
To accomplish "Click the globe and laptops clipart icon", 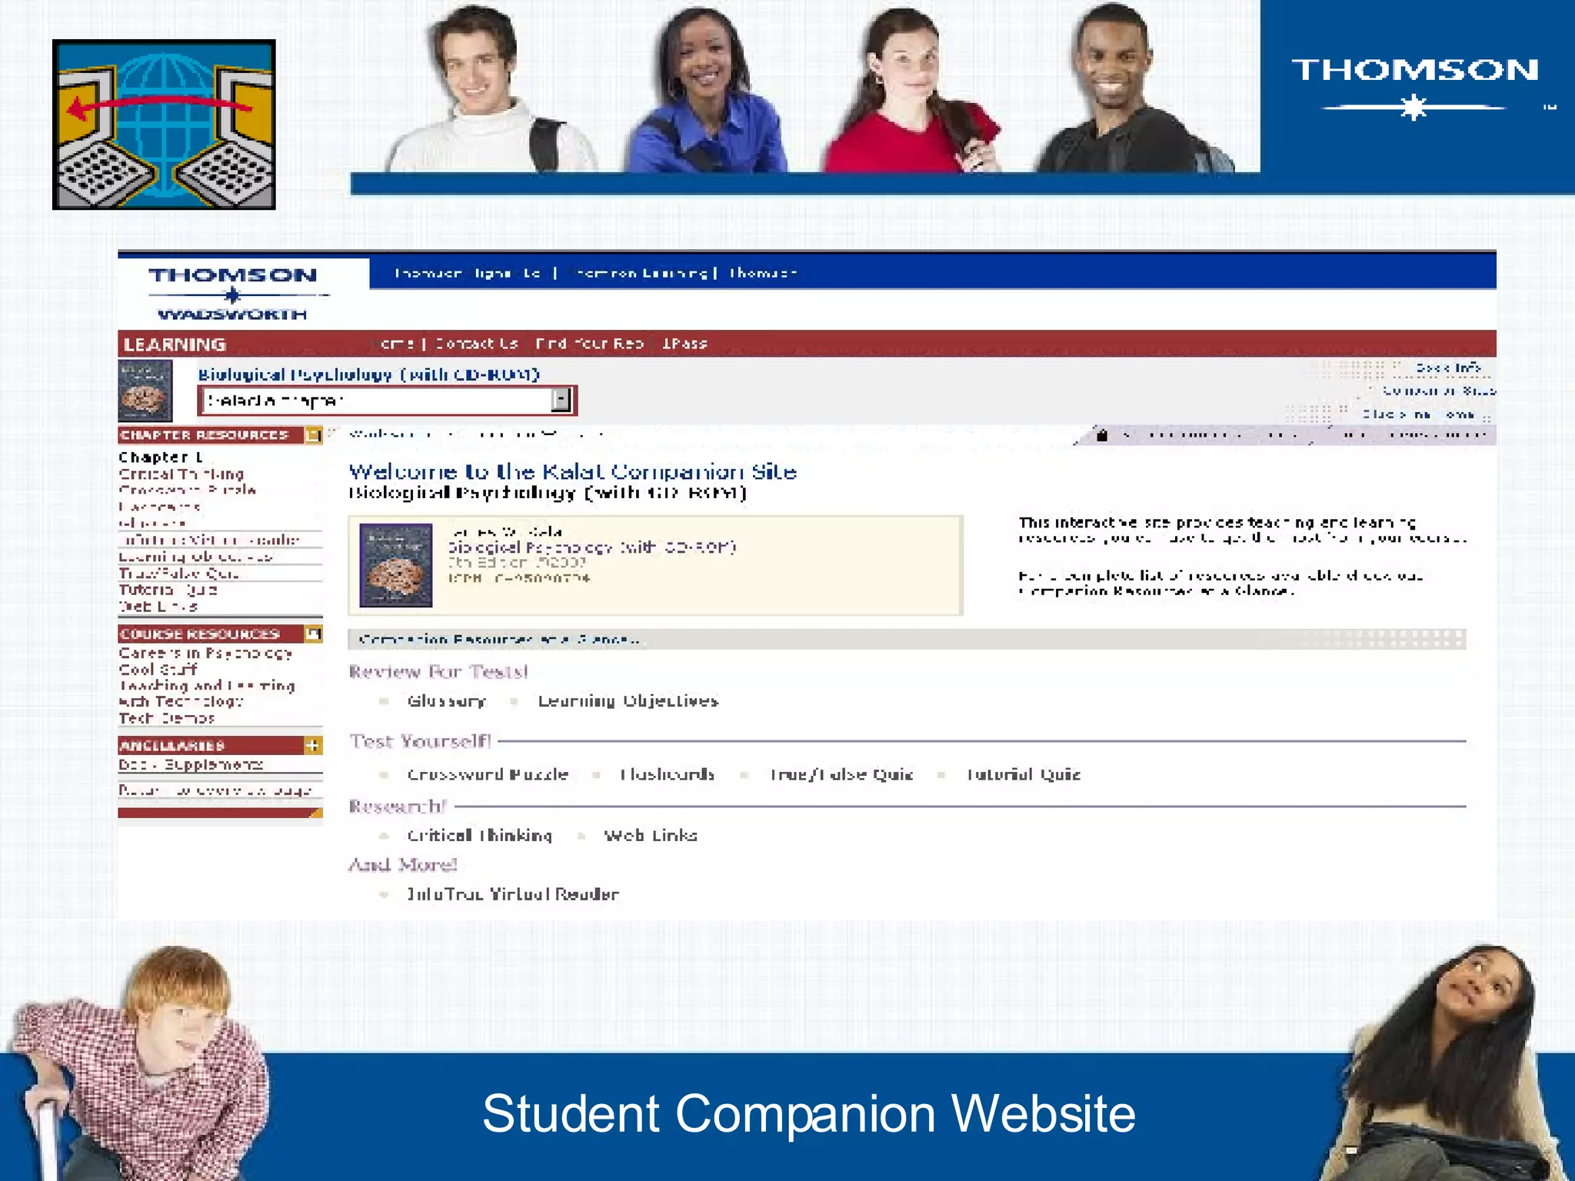I will point(164,125).
